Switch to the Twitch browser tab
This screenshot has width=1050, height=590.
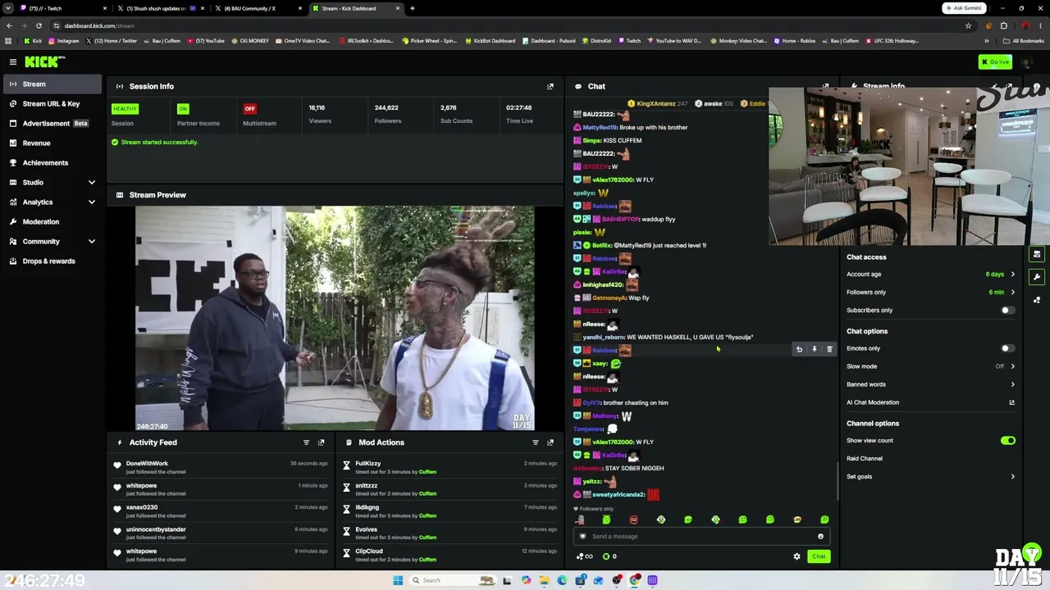64,8
